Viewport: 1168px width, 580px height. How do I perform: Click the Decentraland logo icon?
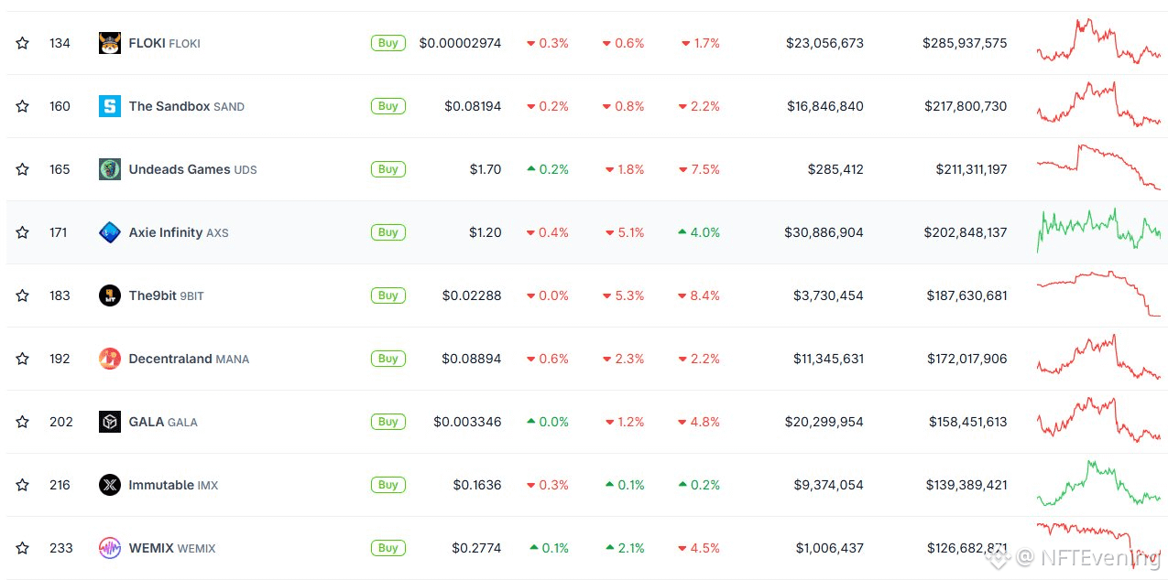coord(110,359)
